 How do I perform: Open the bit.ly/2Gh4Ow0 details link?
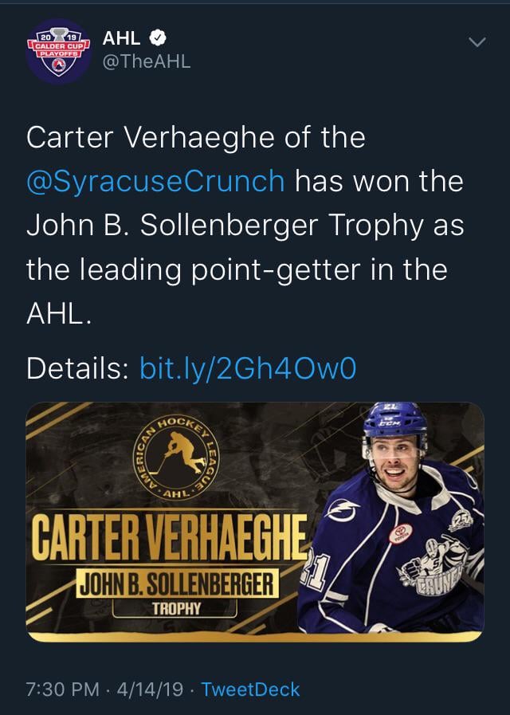point(247,367)
